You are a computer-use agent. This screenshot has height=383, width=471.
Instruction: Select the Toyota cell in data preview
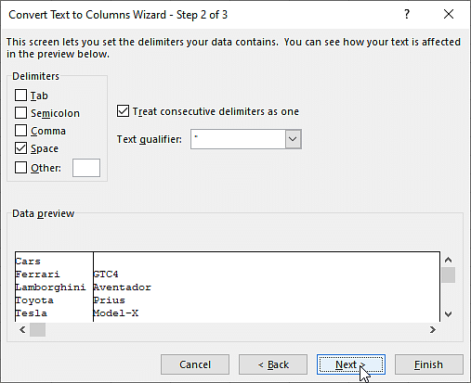(x=34, y=300)
